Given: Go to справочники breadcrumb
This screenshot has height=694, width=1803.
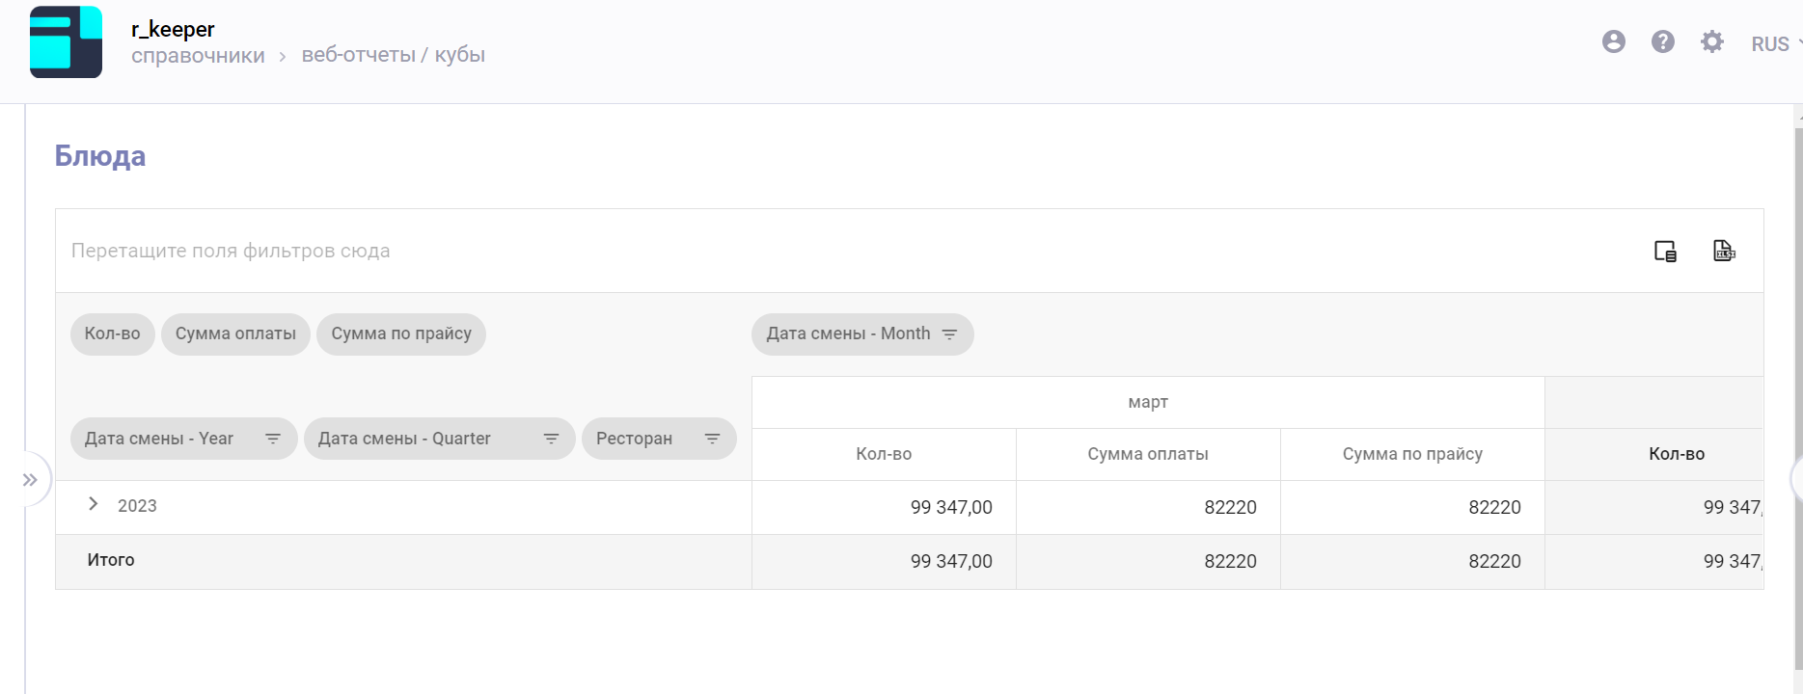Looking at the screenshot, I should [198, 56].
